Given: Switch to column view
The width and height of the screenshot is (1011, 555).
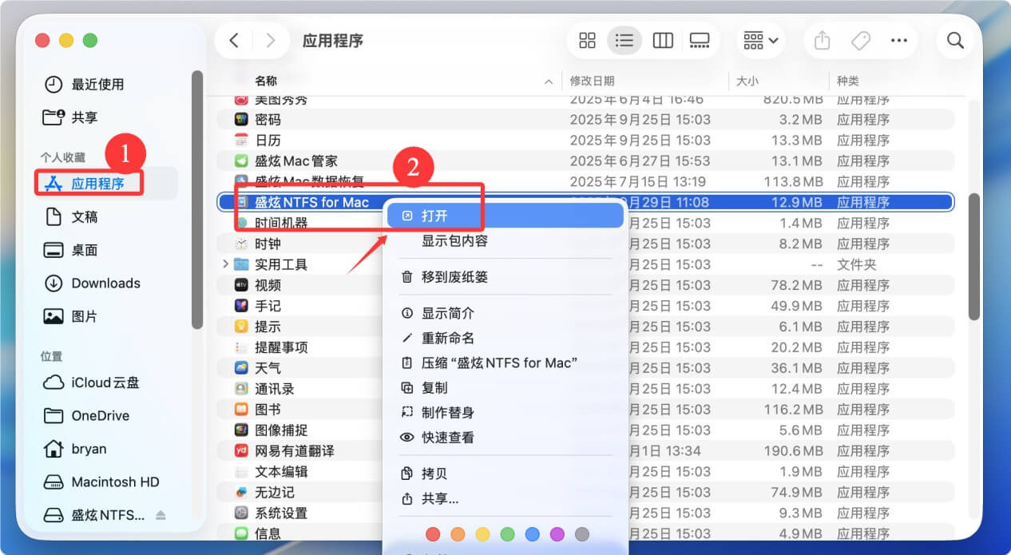Looking at the screenshot, I should point(663,40).
